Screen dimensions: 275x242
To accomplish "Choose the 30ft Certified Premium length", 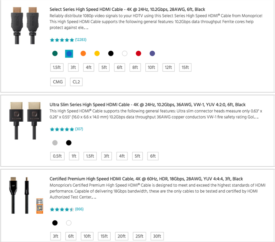I will point(157,236).
